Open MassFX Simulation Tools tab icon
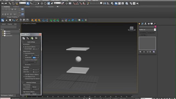Image resolution: width=176 pixels, height=99 pixels. point(28,38)
